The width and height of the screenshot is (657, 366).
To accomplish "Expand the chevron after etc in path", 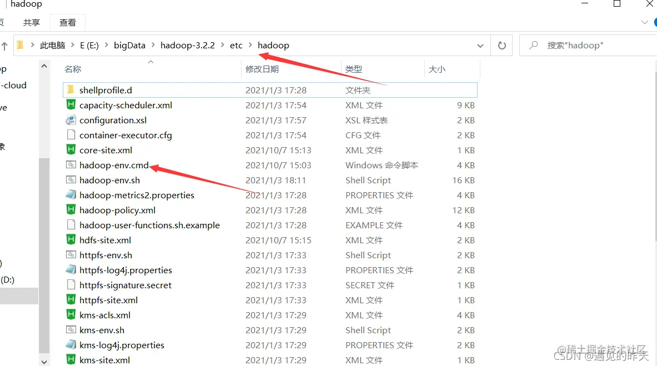I will [250, 45].
